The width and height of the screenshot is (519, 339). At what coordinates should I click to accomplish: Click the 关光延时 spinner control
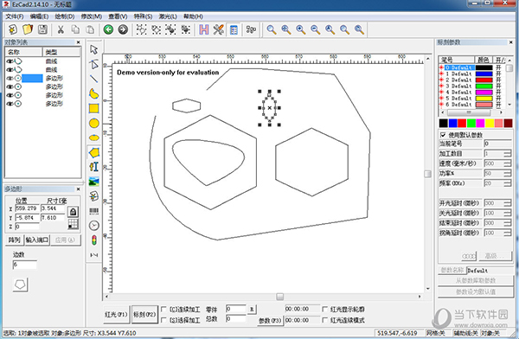click(x=508, y=213)
